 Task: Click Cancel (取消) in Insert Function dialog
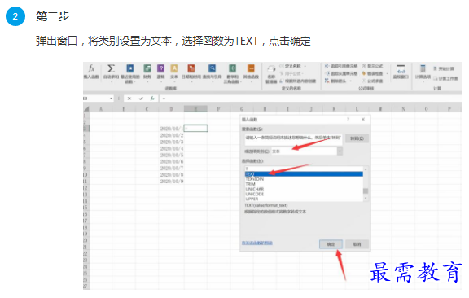coord(357,244)
